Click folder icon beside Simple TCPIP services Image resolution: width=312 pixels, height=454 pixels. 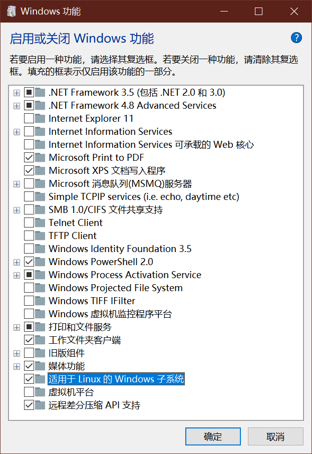(x=40, y=196)
